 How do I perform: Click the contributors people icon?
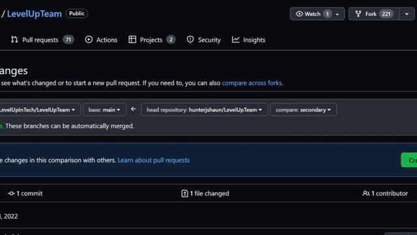tap(366, 193)
